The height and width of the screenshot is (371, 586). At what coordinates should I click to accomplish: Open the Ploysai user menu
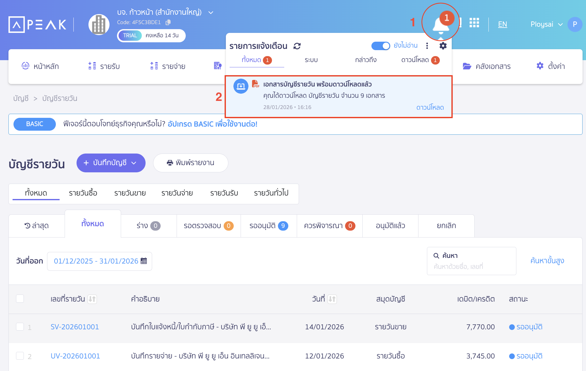pyautogui.click(x=546, y=24)
